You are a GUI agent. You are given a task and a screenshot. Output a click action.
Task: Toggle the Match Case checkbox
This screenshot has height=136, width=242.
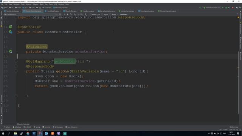(91, 14)
